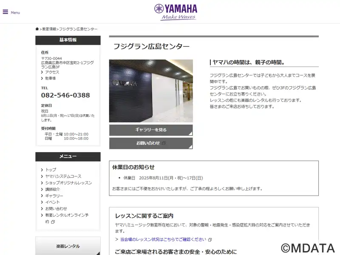Select イベント in the sidebar menu
This screenshot has width=340, height=255.
(52, 202)
